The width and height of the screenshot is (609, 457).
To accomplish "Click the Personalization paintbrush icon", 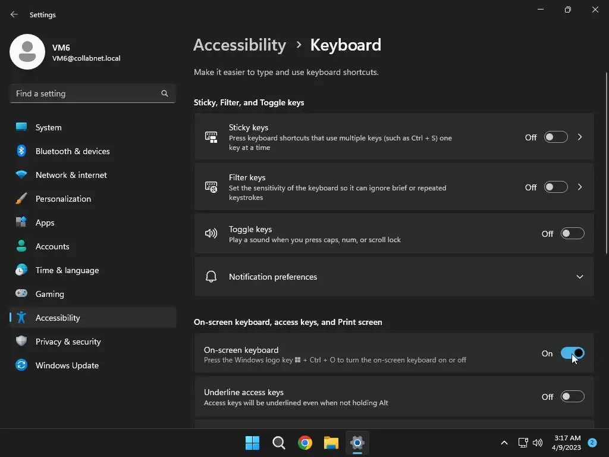I will click(x=21, y=199).
